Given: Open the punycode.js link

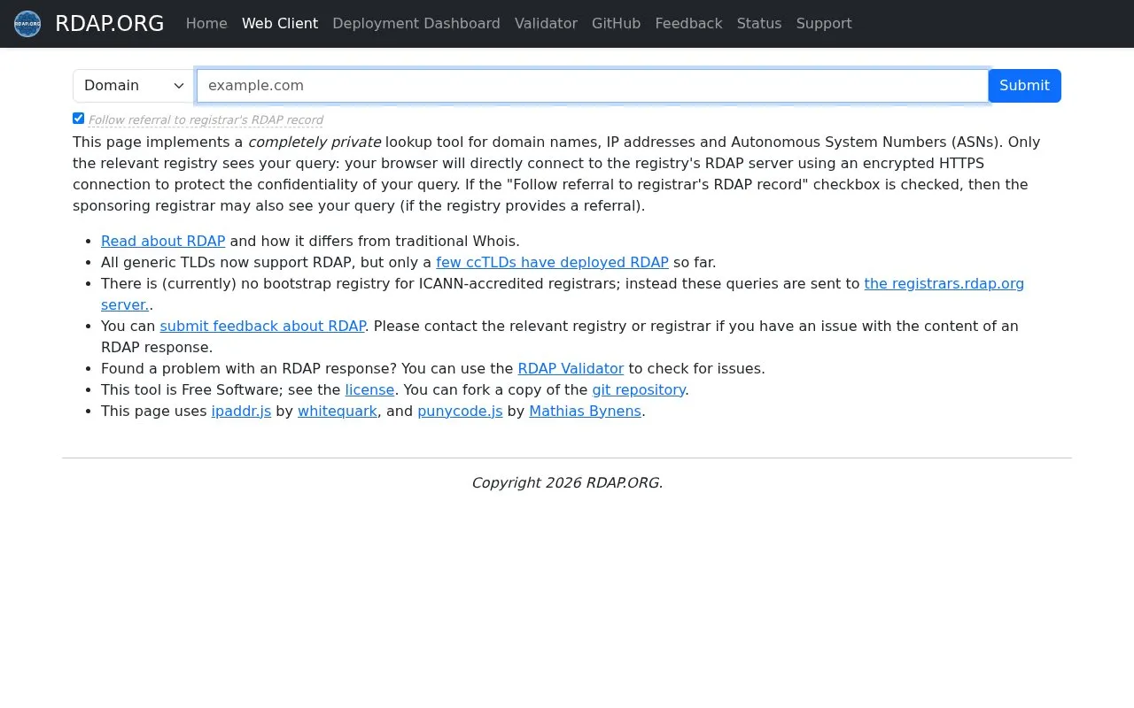Looking at the screenshot, I should [x=460, y=411].
